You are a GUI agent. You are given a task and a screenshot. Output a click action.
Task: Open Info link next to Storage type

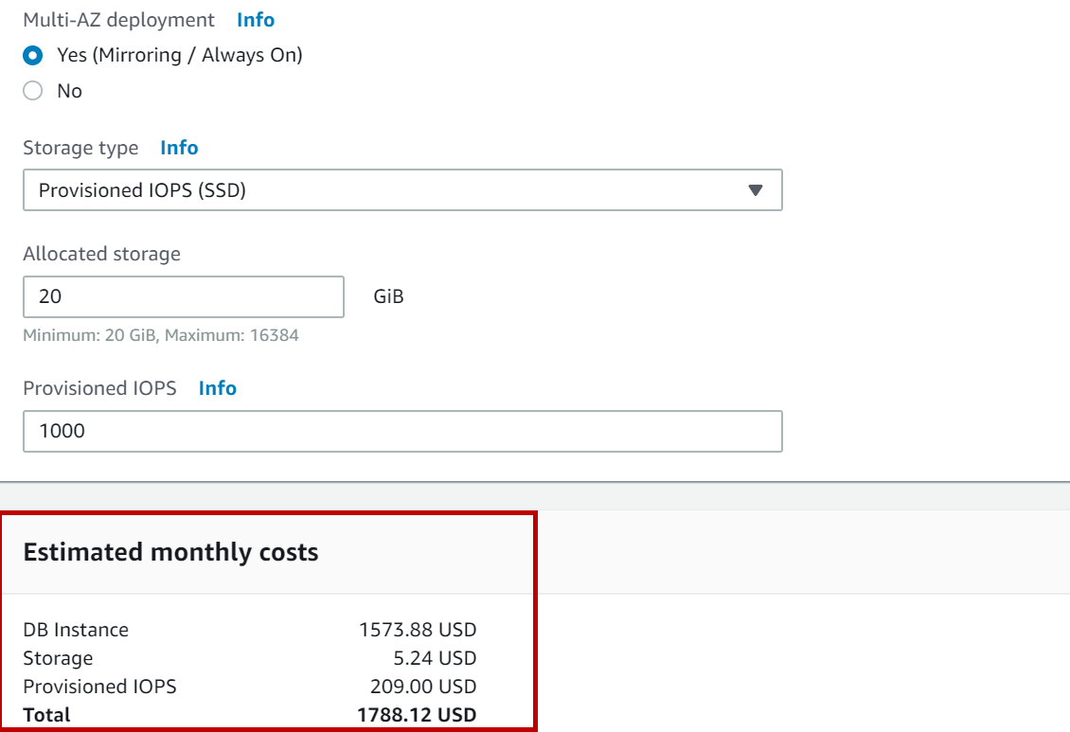179,148
